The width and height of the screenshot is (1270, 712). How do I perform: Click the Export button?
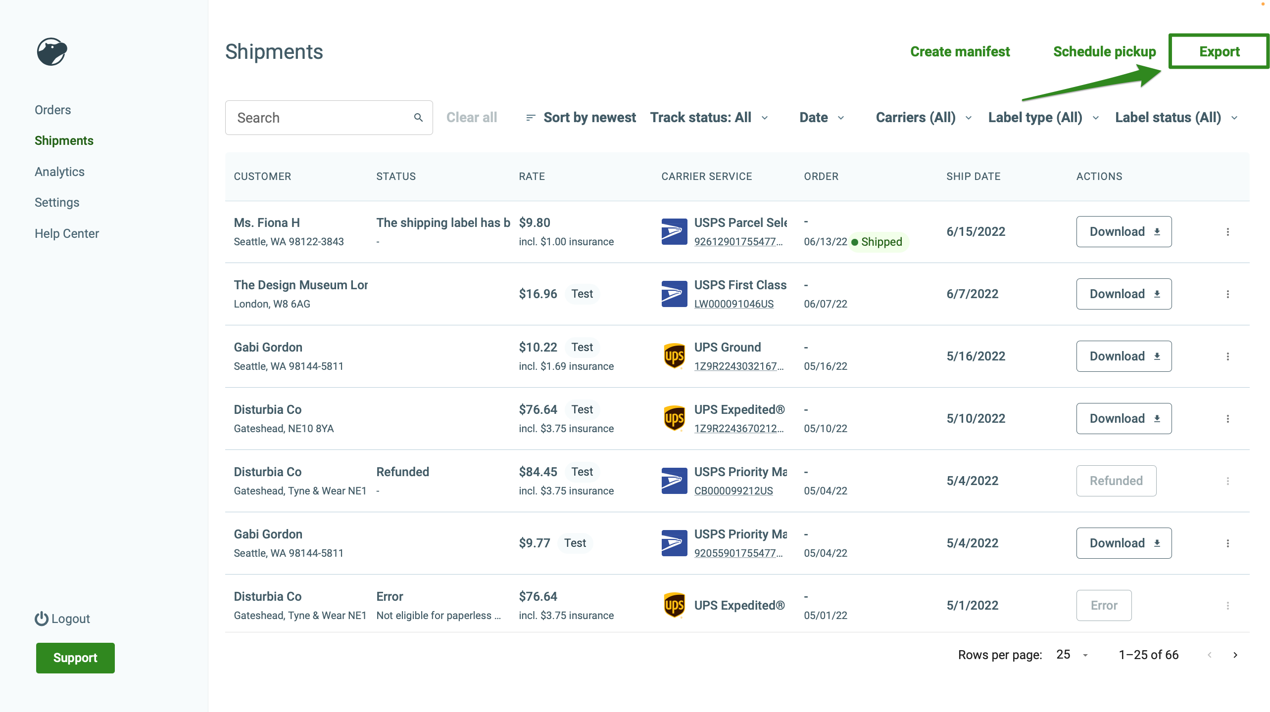1219,51
